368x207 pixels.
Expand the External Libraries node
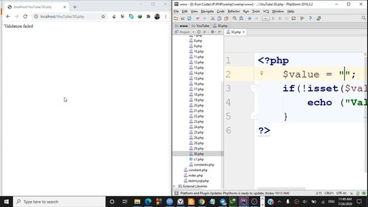pos(174,186)
